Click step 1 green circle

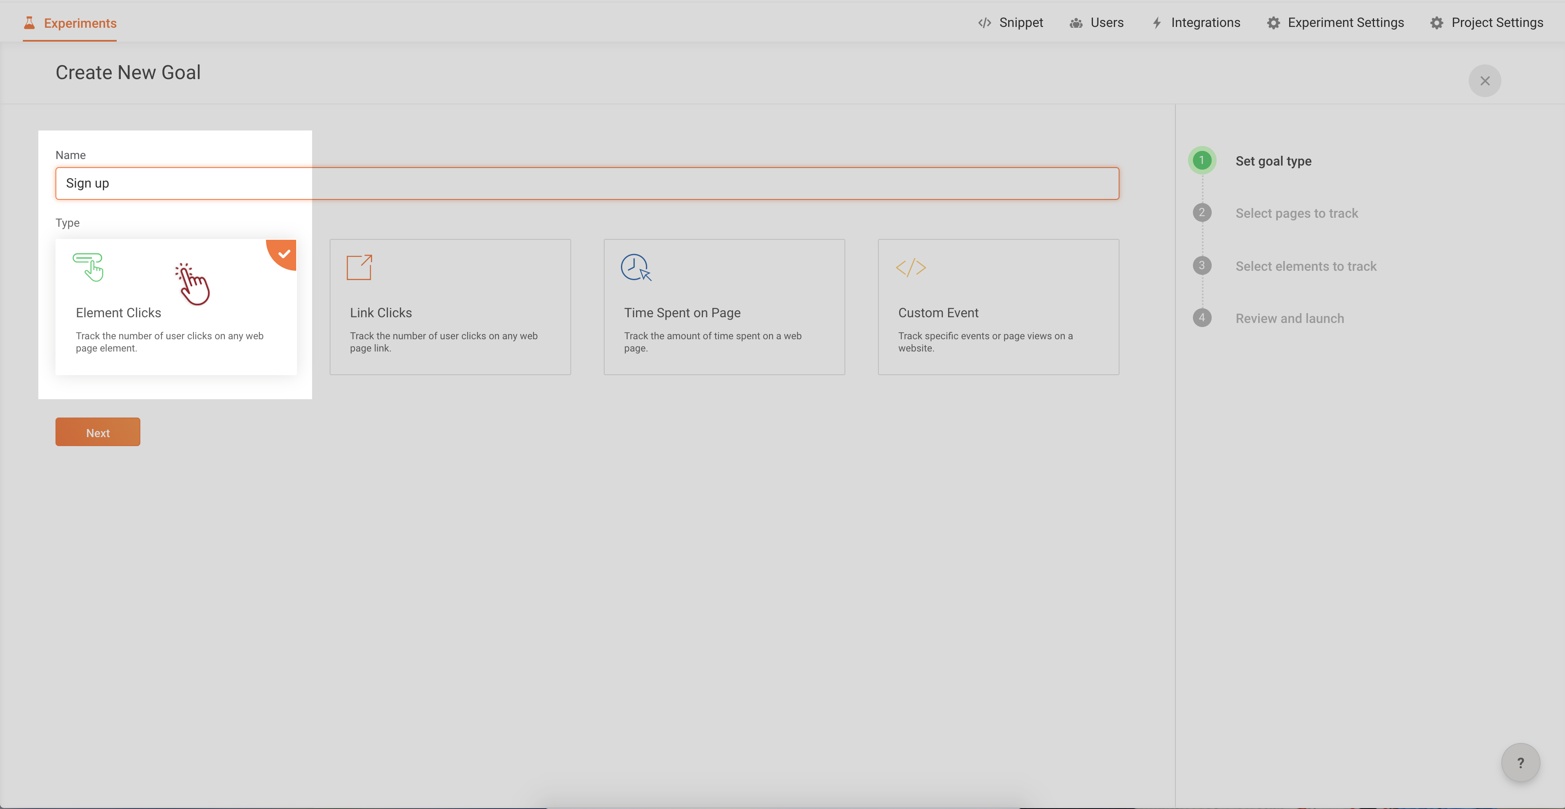point(1202,160)
